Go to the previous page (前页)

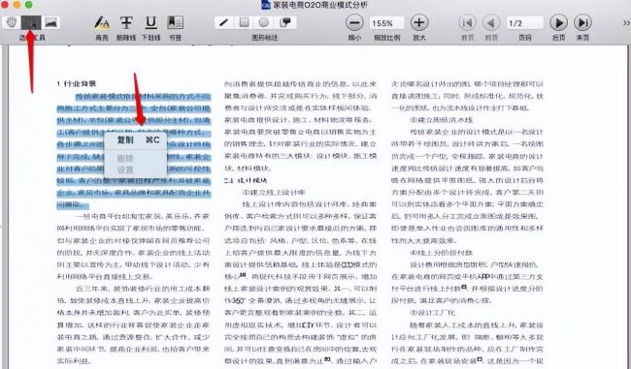click(491, 23)
